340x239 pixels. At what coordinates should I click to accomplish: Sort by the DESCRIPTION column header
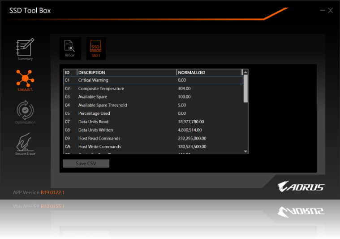click(x=126, y=72)
